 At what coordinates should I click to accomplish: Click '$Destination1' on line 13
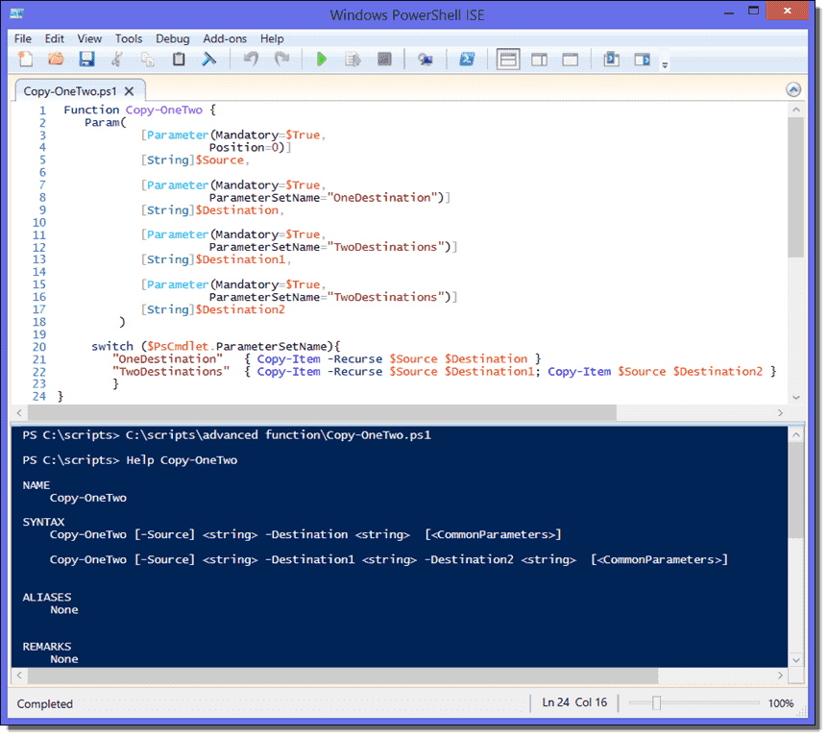click(x=240, y=259)
